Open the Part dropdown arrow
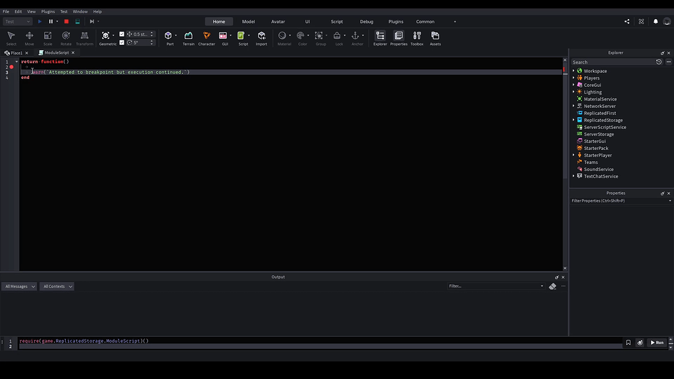 [176, 36]
